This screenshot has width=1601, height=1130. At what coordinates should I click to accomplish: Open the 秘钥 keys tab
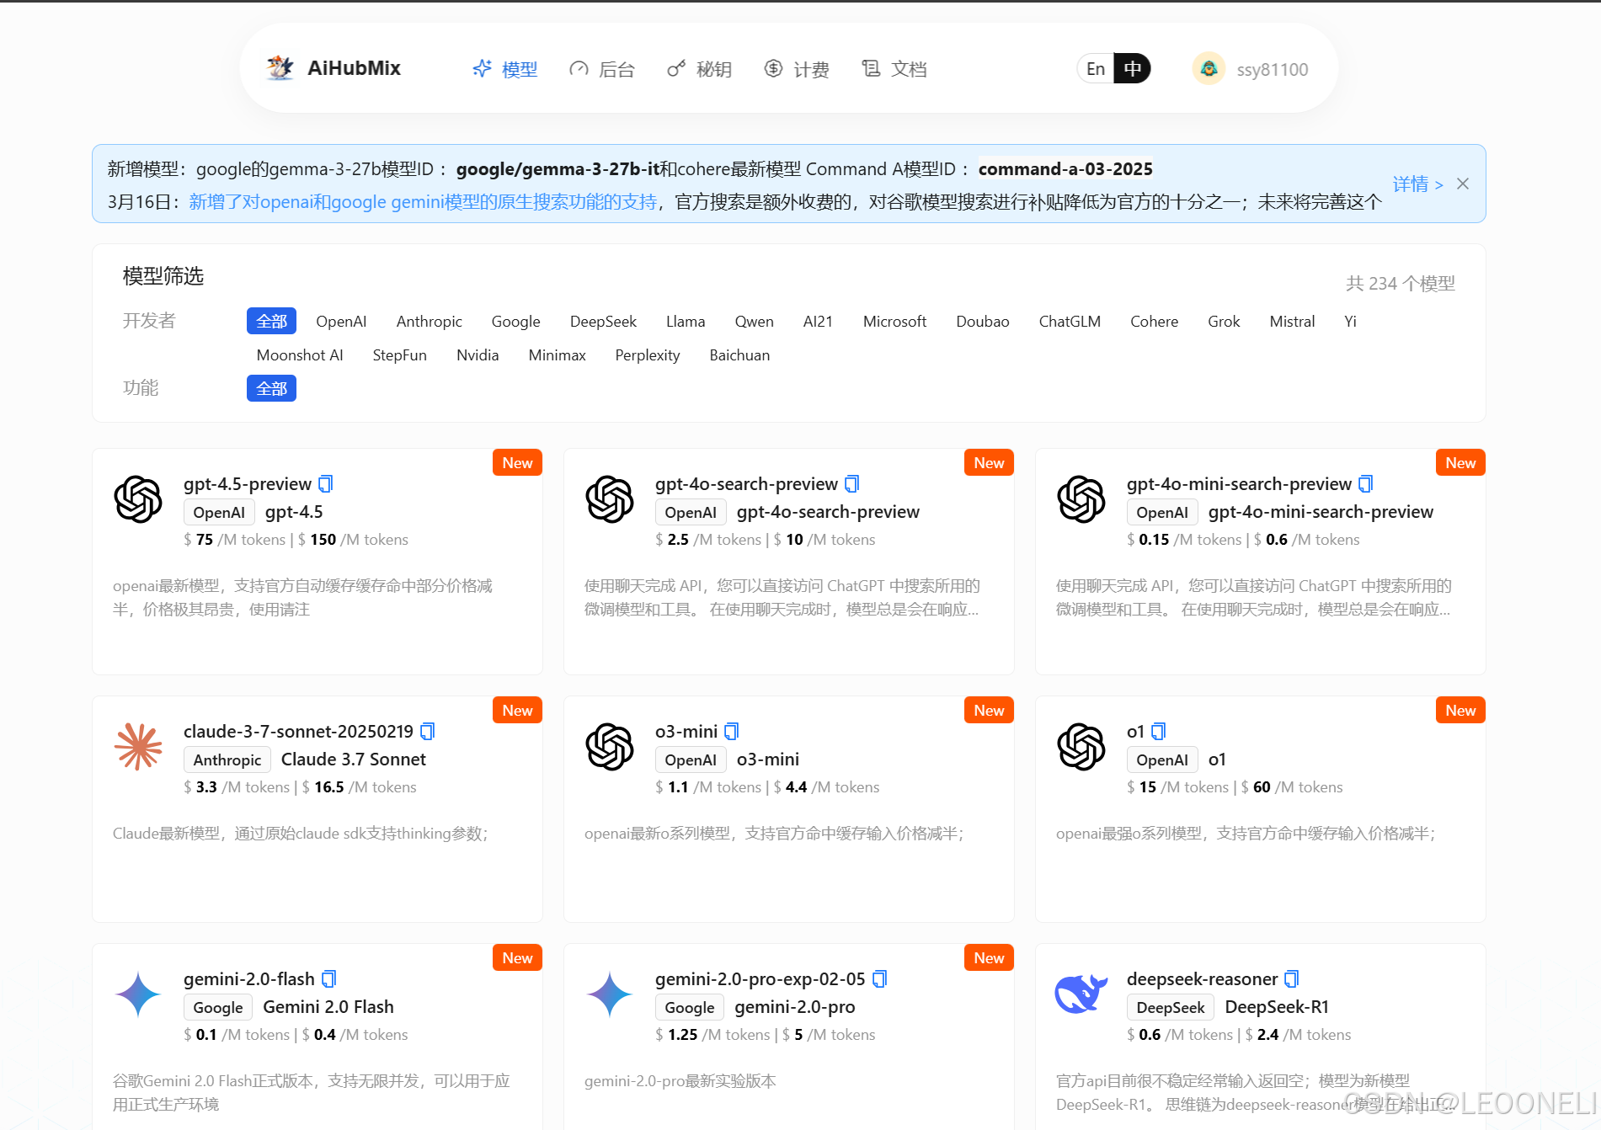coord(699,69)
